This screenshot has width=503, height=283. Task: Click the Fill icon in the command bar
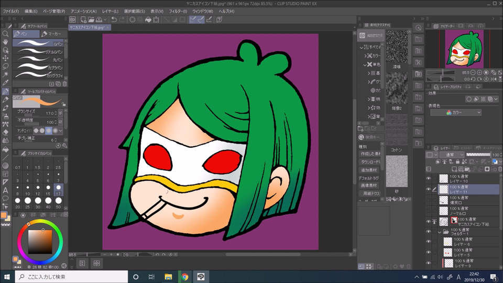click(x=148, y=19)
